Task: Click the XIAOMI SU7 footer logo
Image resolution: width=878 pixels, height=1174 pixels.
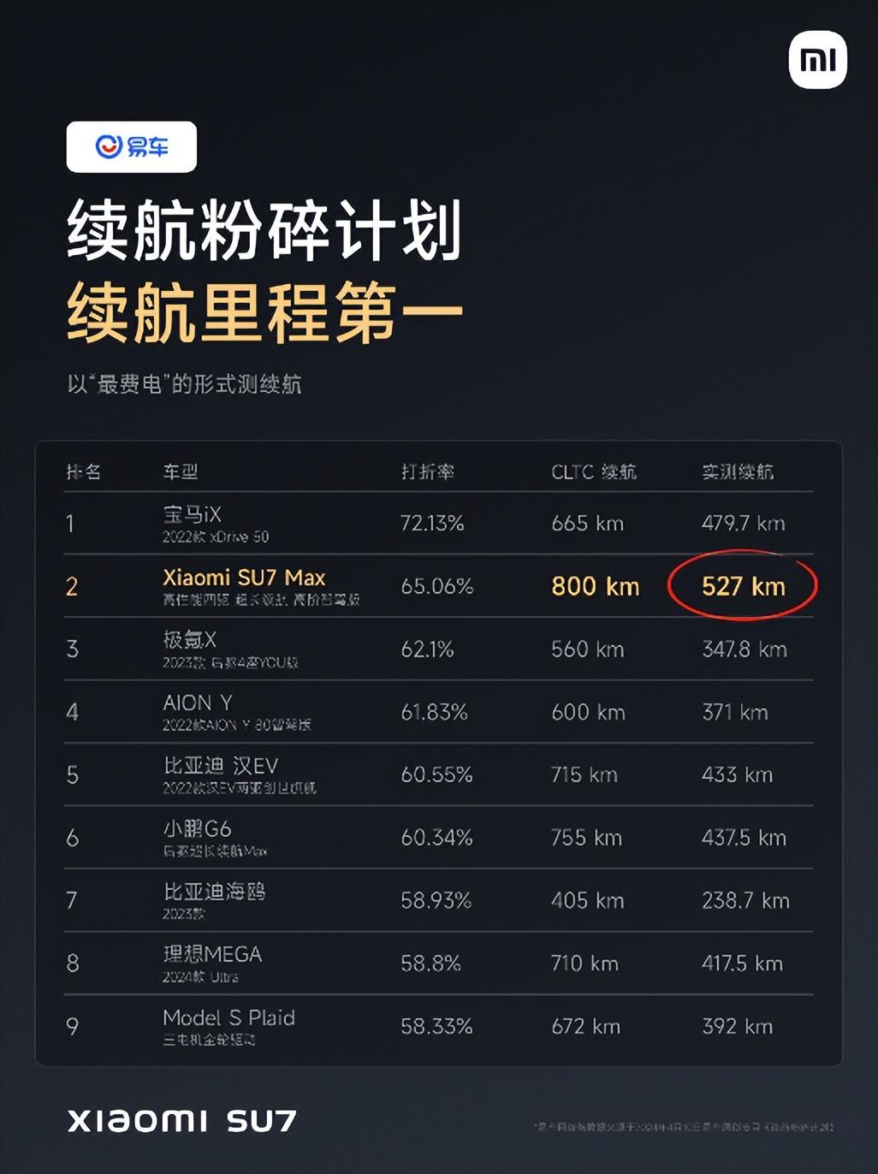Action: tap(182, 1121)
